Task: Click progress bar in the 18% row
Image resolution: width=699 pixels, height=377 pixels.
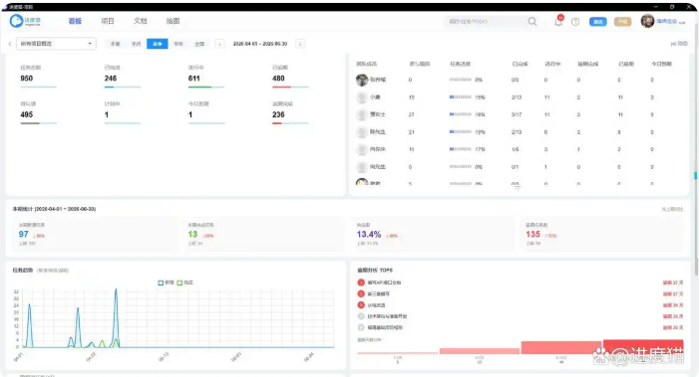Action: [x=461, y=114]
